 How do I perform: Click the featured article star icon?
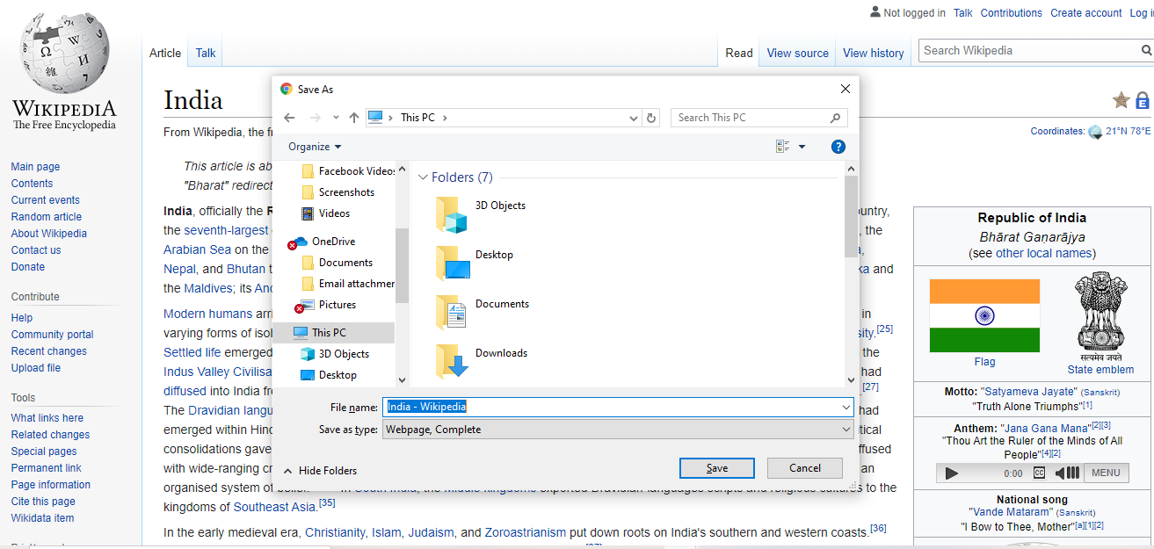1121,100
